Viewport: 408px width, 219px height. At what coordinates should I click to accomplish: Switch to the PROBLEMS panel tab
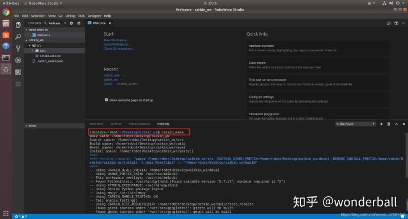(x=96, y=124)
